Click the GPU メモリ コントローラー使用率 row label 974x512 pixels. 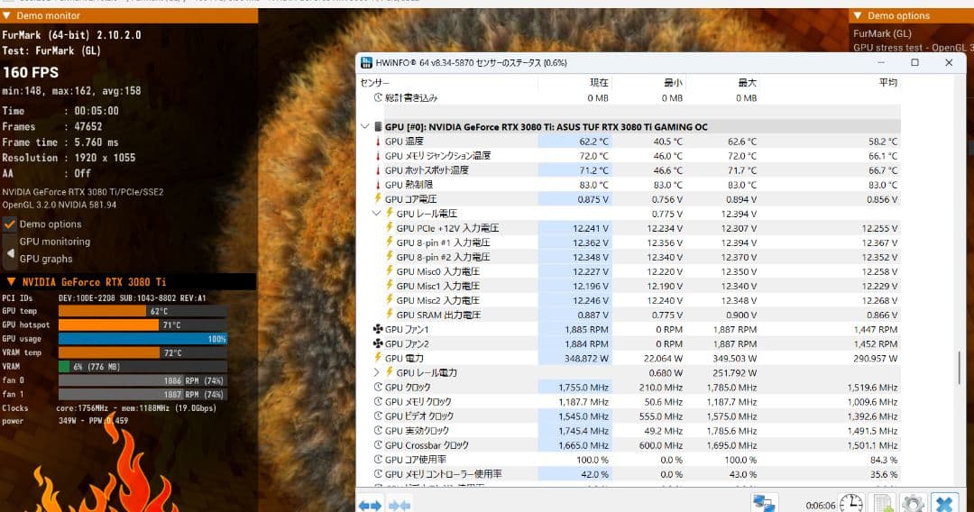[x=443, y=474]
